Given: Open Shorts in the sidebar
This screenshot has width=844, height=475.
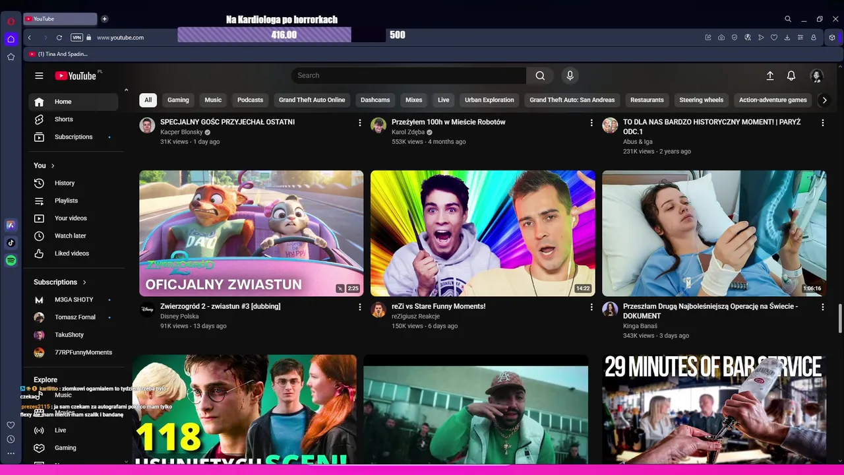Looking at the screenshot, I should point(73,119).
